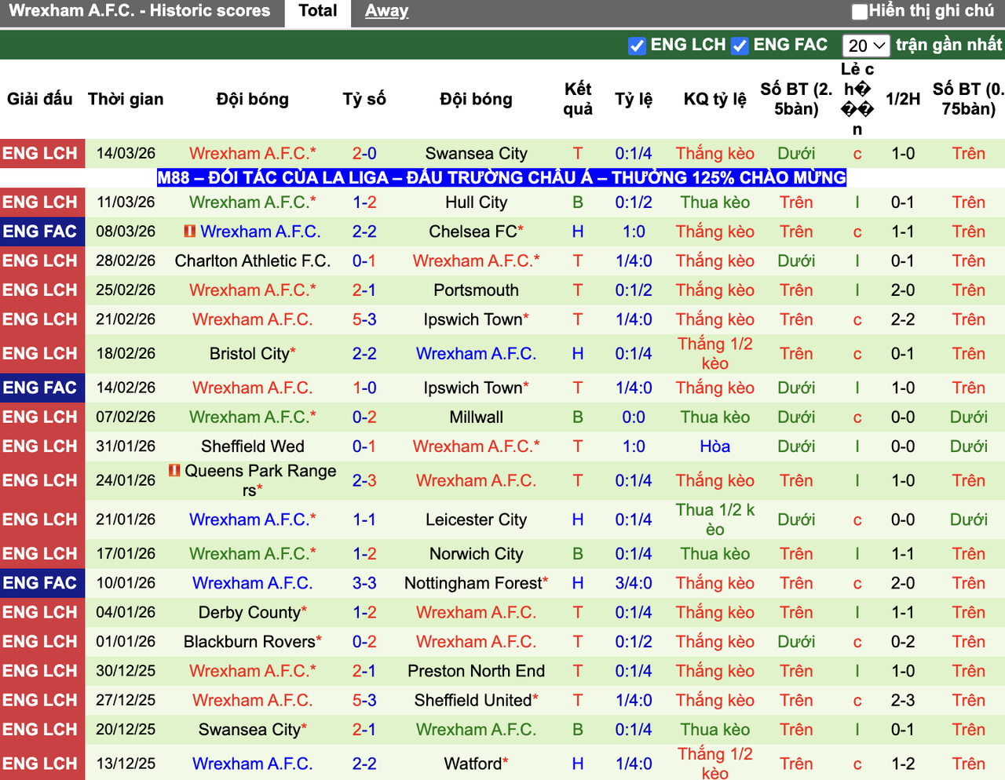Viewport: 1005px width, 780px height.
Task: Click the 3/4:0 odds in Nottingham Forest row
Action: 634,583
